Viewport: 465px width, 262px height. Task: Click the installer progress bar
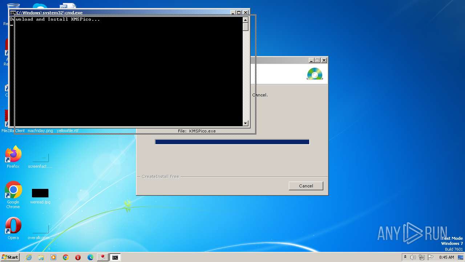click(232, 142)
